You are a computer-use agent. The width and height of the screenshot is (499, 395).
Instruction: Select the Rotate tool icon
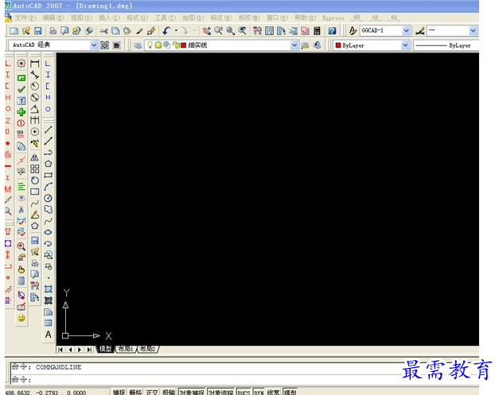coord(35,180)
